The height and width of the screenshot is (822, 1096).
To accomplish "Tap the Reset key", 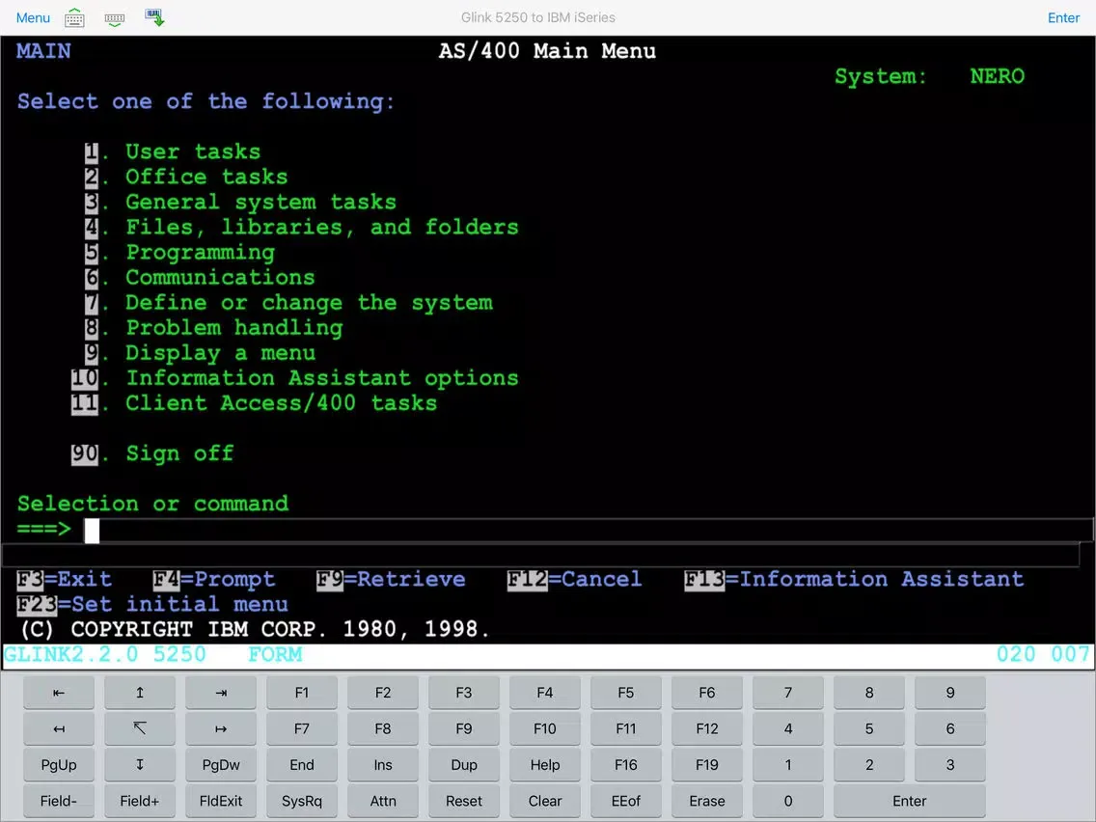I will point(464,801).
